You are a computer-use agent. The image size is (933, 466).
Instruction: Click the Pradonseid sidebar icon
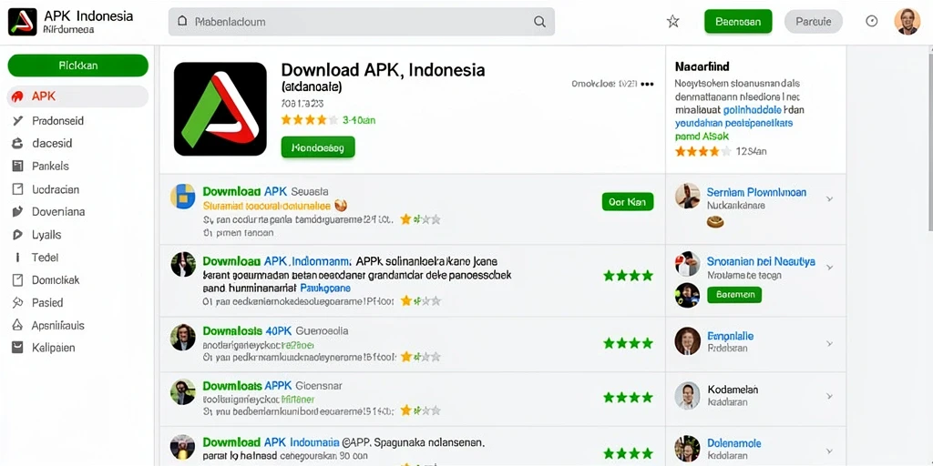[18, 121]
